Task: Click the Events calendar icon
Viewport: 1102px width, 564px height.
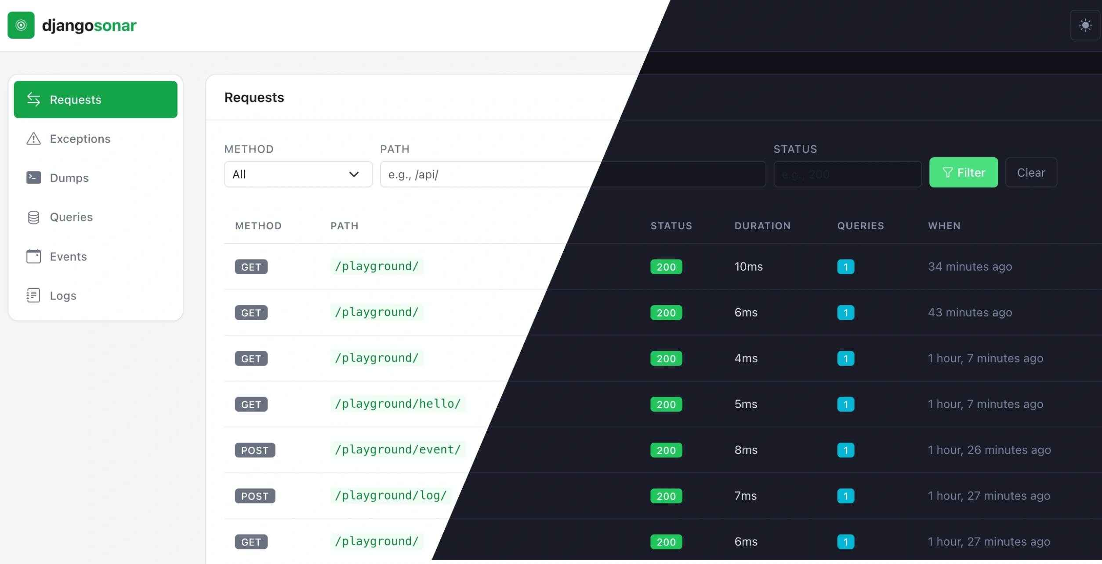Action: pos(33,256)
